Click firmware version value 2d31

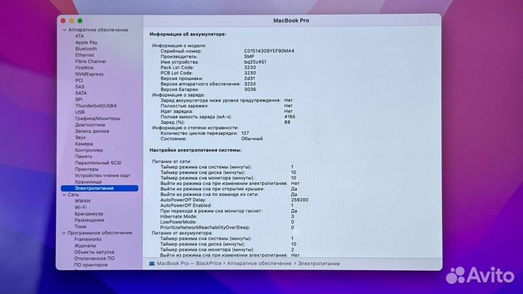coord(249,78)
